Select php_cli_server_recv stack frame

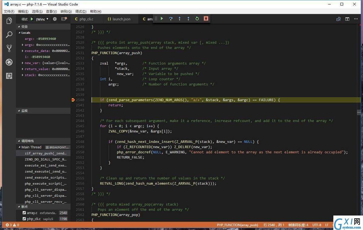(43, 202)
